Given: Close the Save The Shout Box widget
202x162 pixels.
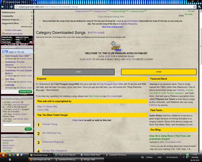Looking at the screenshot, I should point(31,98).
